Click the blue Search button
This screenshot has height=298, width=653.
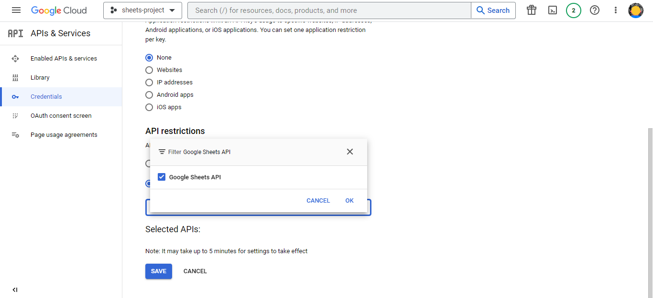pos(493,10)
